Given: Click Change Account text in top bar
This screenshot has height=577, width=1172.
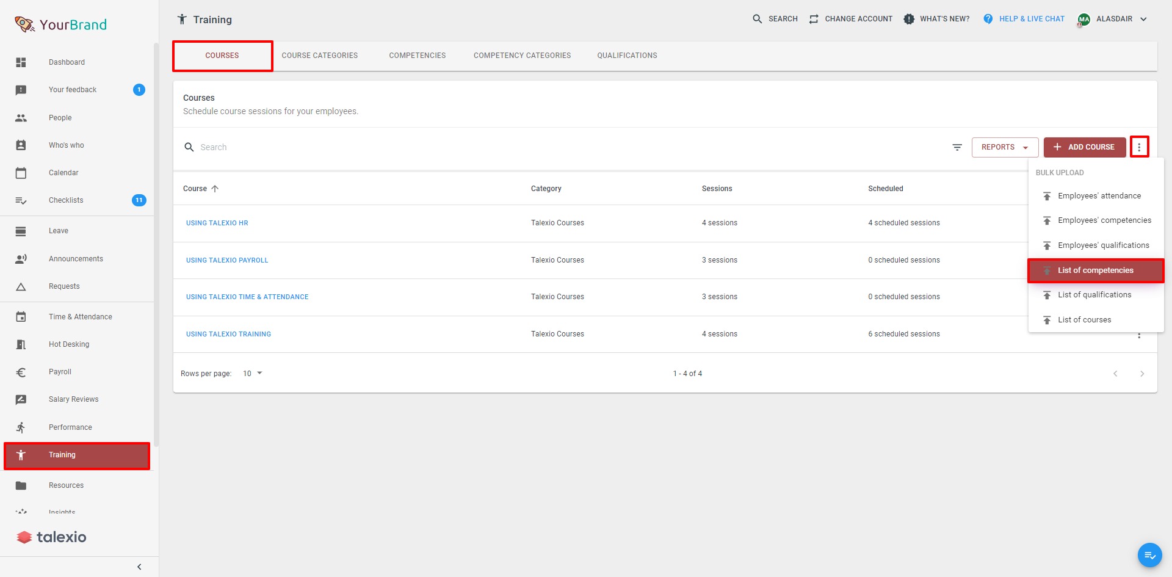Looking at the screenshot, I should point(858,19).
